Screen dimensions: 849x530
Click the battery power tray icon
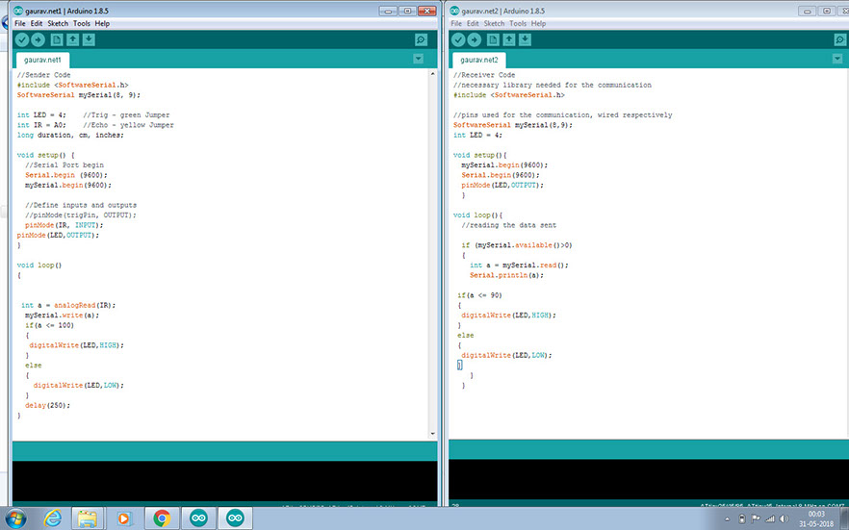(x=742, y=519)
